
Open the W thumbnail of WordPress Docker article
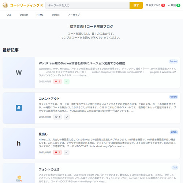point(19,72)
